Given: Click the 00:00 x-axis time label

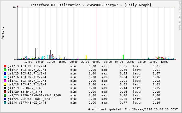Looking at the screenshot, I should point(96,62).
